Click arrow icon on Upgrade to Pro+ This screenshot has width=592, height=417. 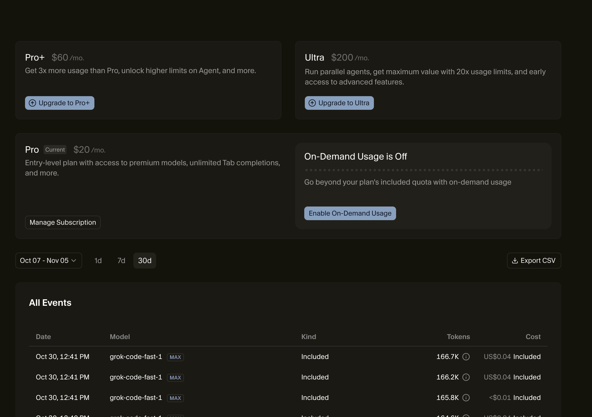click(32, 103)
